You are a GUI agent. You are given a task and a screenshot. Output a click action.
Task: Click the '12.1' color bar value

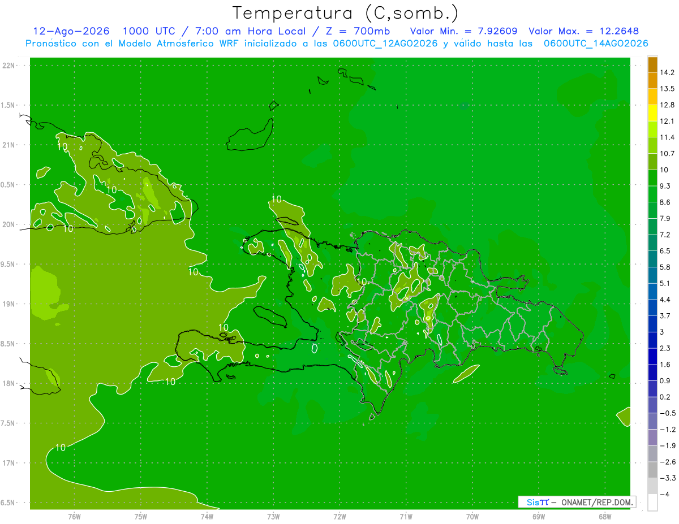(x=667, y=121)
